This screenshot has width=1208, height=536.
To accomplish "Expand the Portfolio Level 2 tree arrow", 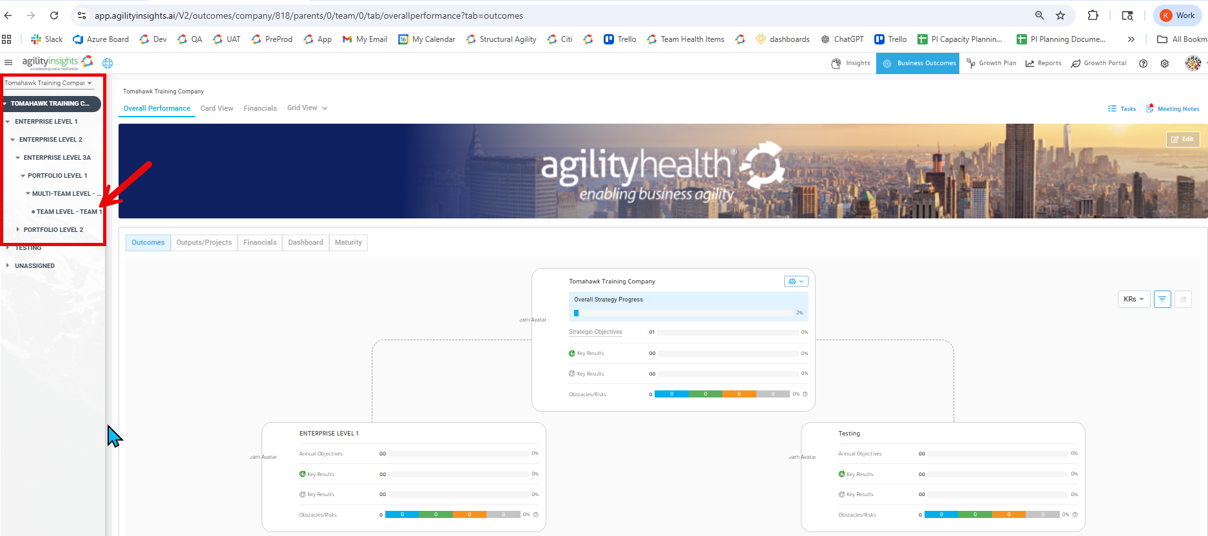I will 17,229.
